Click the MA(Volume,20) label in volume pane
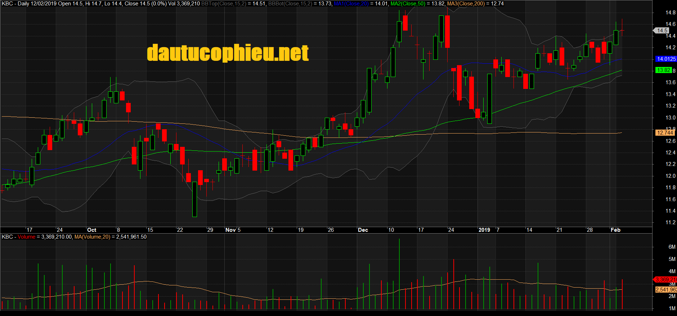 (x=92, y=237)
